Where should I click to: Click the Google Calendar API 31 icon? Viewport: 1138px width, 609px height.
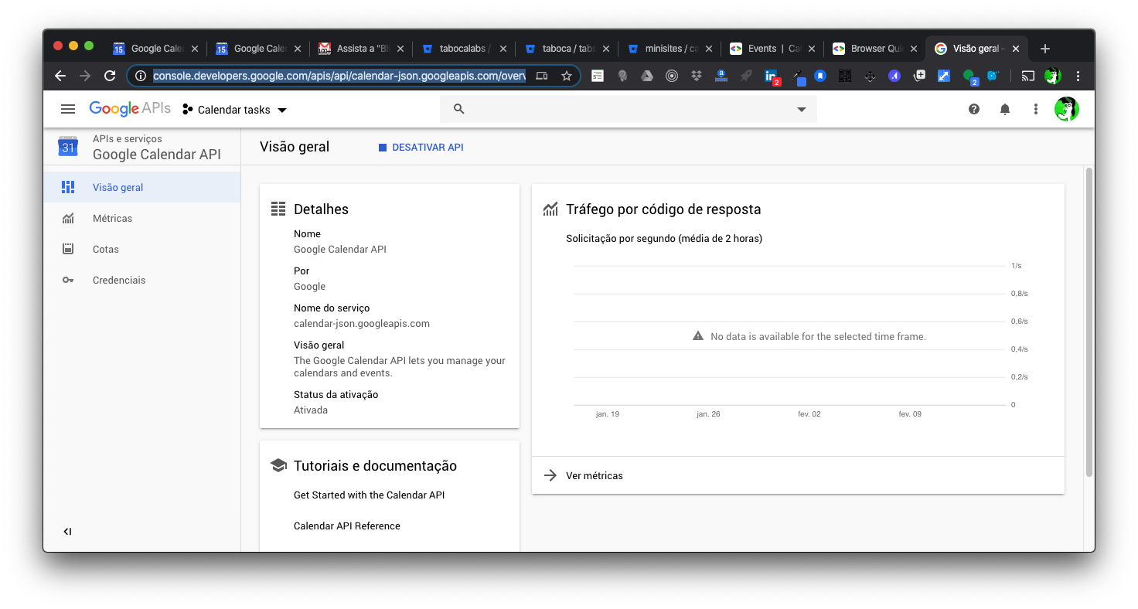[68, 146]
